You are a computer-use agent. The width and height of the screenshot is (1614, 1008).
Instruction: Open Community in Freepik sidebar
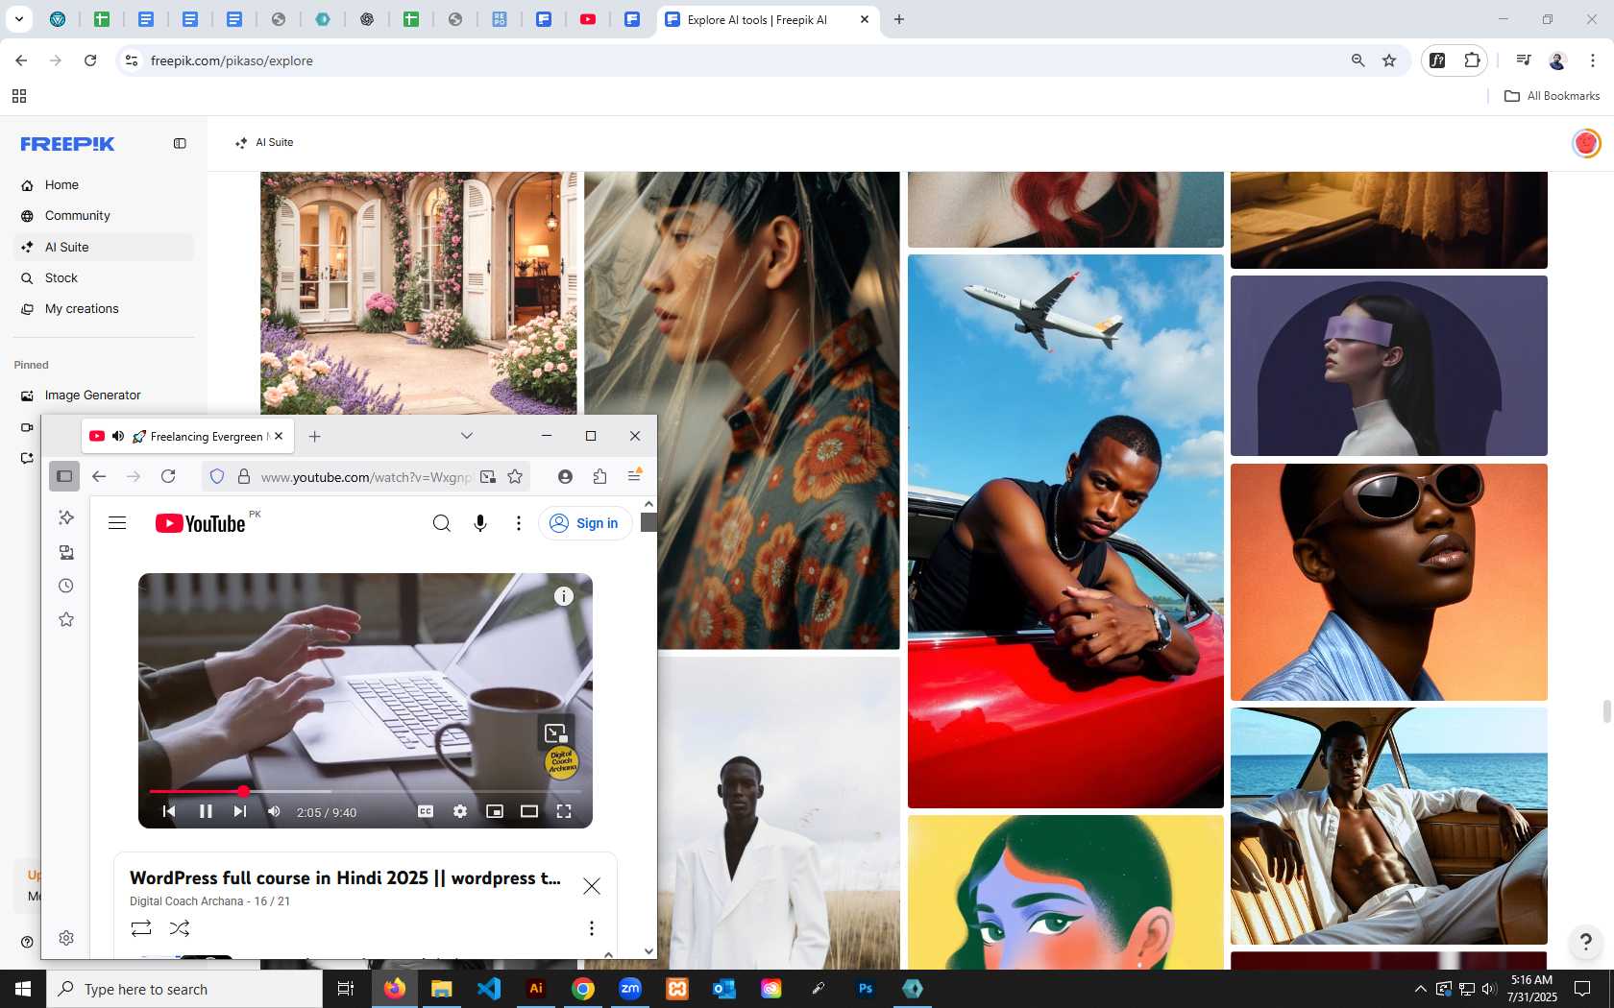tap(77, 216)
